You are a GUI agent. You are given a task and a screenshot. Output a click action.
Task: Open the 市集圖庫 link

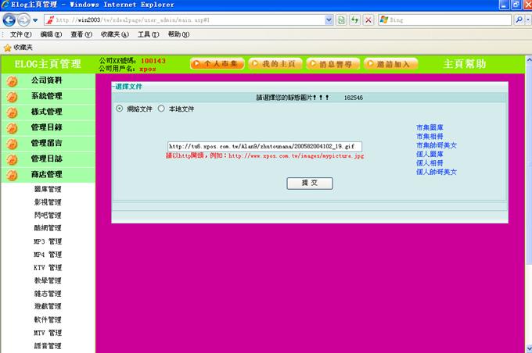tap(429, 127)
